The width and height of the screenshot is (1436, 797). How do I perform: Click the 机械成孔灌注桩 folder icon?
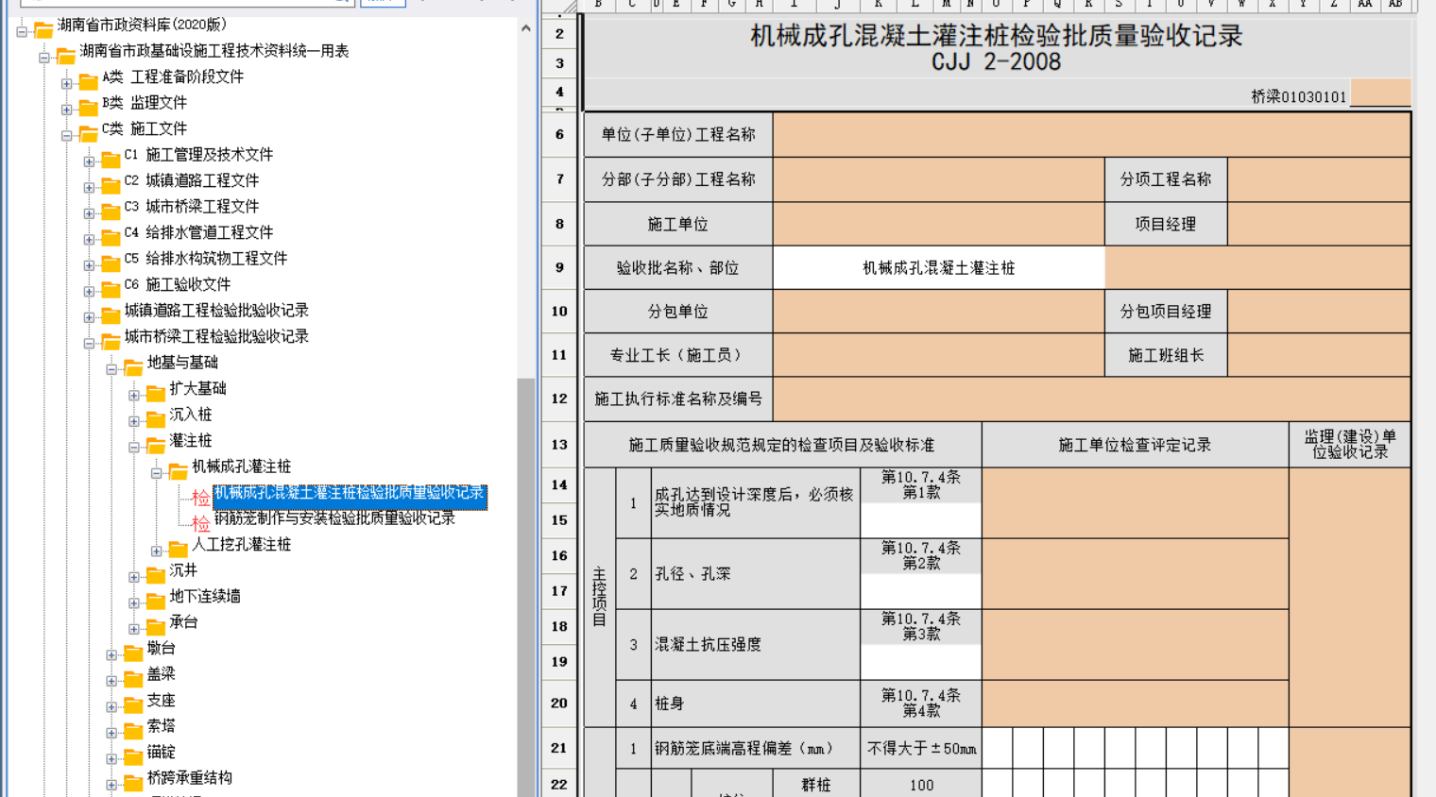pos(178,470)
